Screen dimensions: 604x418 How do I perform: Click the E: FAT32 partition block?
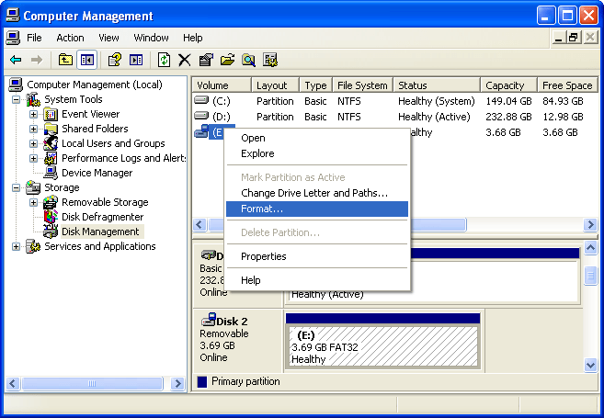pos(383,346)
